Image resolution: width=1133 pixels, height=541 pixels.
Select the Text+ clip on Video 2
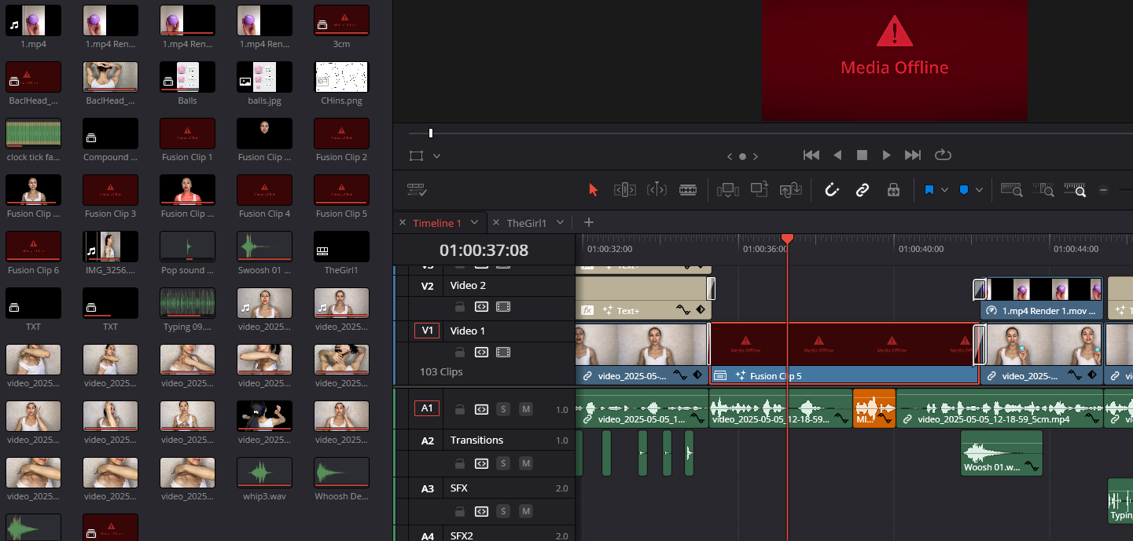pyautogui.click(x=642, y=298)
